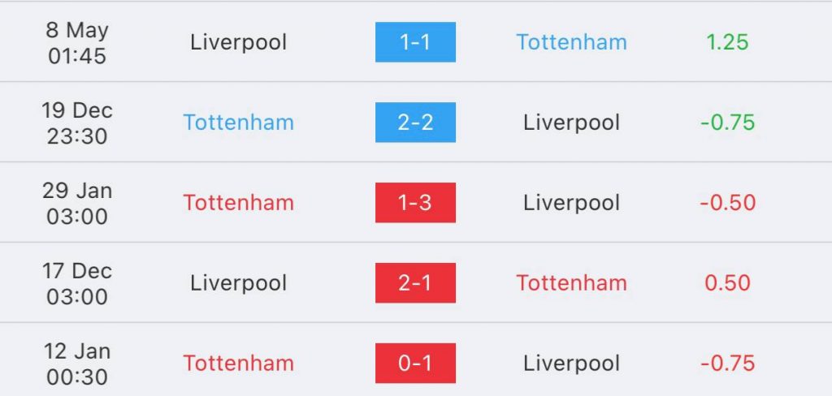Select the green -0.75 handicap value

click(727, 123)
